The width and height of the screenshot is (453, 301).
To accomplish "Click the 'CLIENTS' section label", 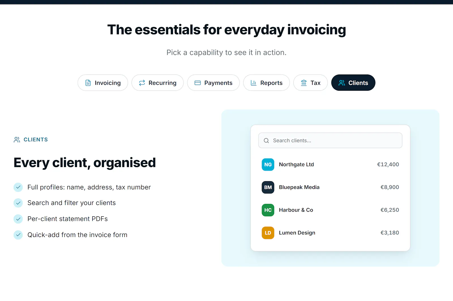I will tap(36, 140).
